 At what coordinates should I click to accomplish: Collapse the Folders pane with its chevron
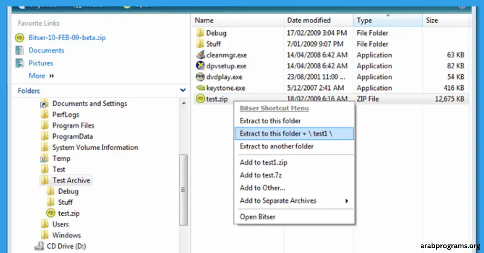[183, 91]
